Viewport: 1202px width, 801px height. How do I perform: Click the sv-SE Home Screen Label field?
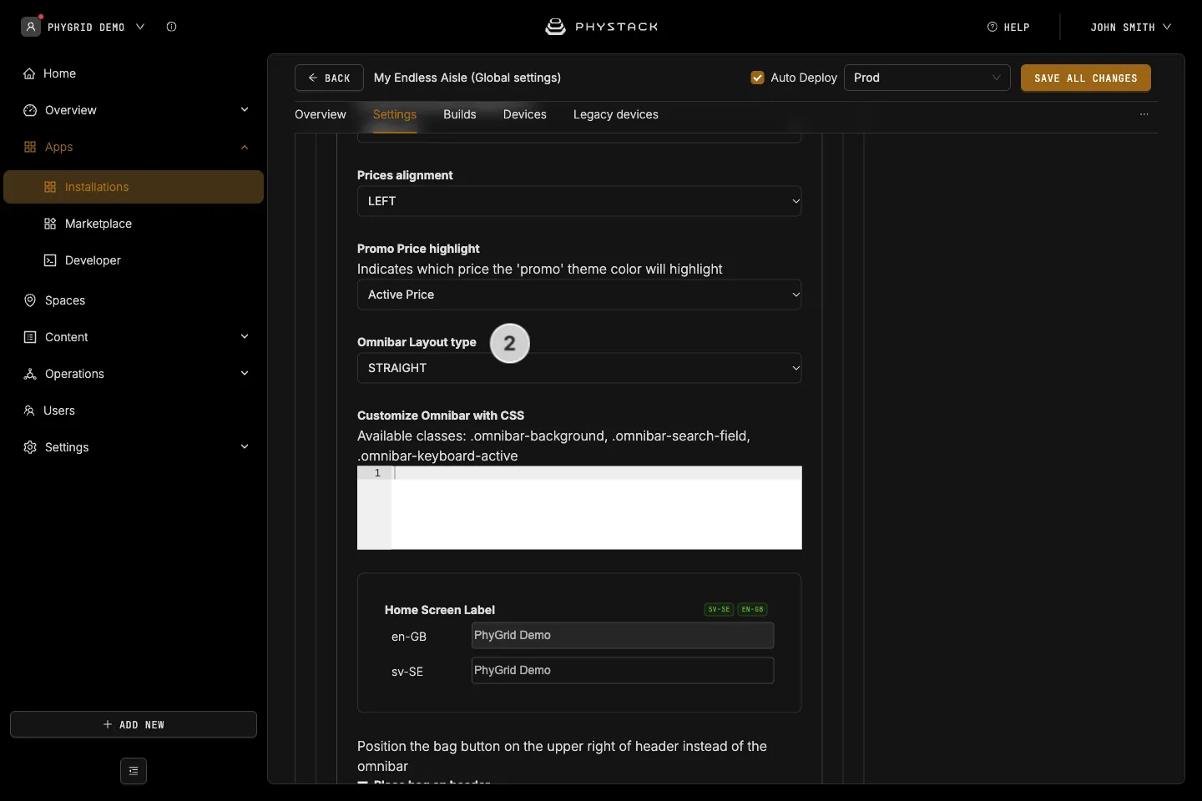(623, 670)
